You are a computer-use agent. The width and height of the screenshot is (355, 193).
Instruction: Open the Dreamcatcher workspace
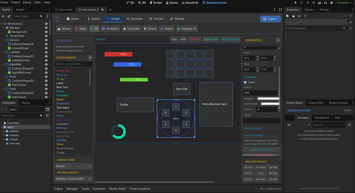[215, 3]
